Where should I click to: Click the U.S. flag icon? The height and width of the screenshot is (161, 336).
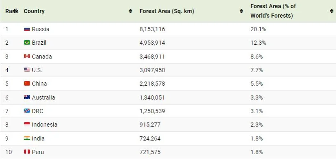(x=27, y=70)
